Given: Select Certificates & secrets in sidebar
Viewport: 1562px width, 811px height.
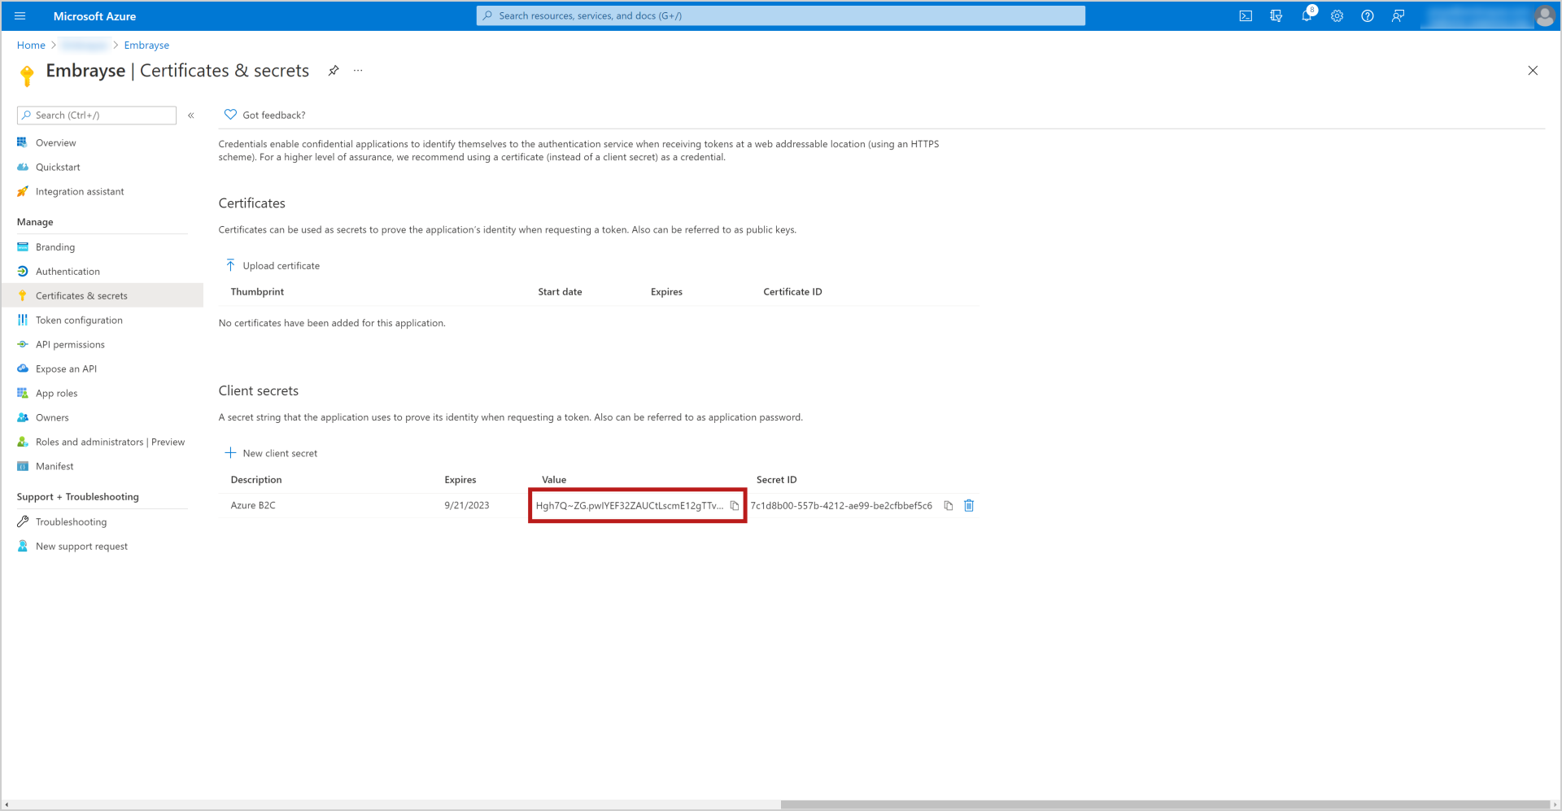Looking at the screenshot, I should pos(102,295).
